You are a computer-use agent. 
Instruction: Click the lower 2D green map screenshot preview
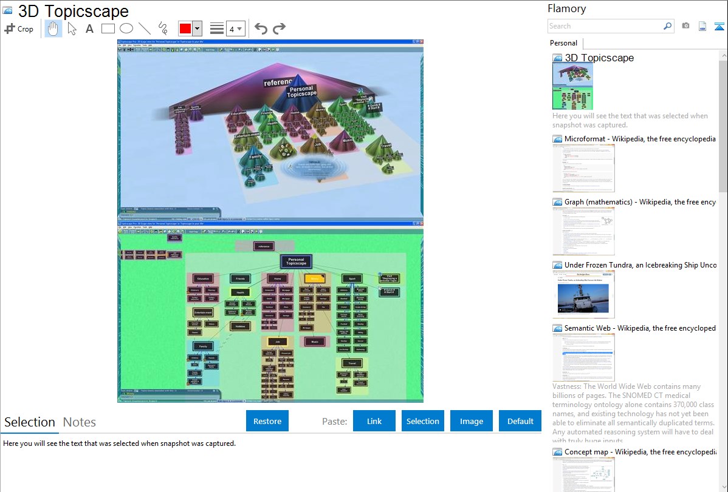[x=270, y=312]
